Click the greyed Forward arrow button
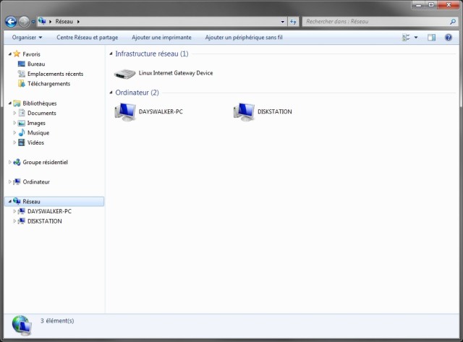The image size is (463, 342). pyautogui.click(x=24, y=22)
